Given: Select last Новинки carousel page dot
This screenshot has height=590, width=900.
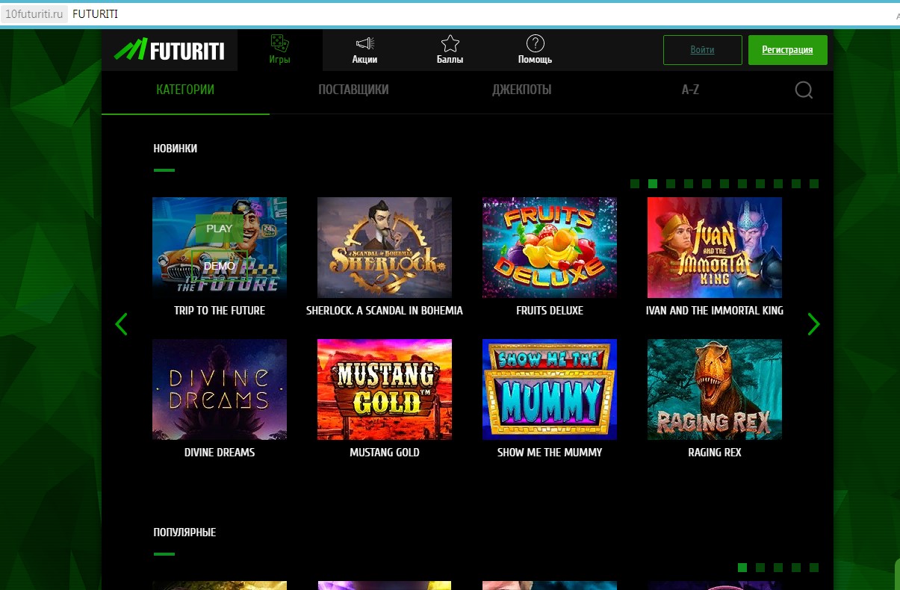Looking at the screenshot, I should (814, 184).
